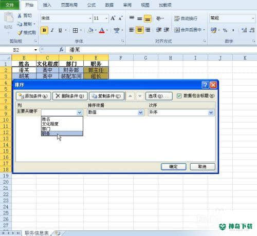Open the cell borders tool

tap(75, 30)
